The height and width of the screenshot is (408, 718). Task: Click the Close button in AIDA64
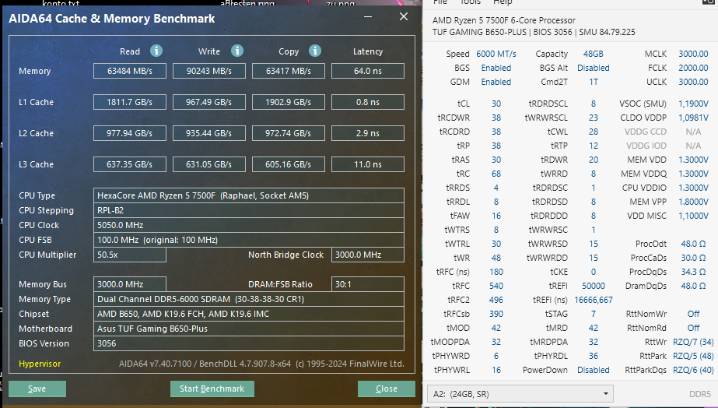click(387, 389)
